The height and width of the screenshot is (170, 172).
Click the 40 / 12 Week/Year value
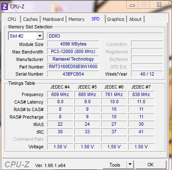coord(147,74)
